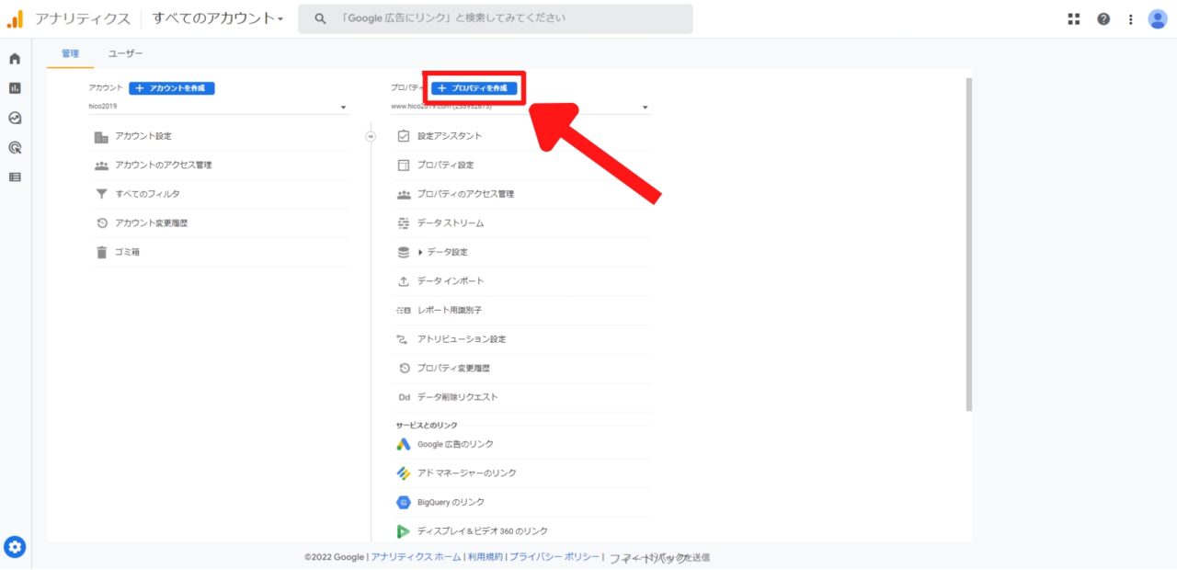Viewport: 1177px width, 570px height.
Task: Open the Advertising icon in sidebar
Action: tap(15, 147)
